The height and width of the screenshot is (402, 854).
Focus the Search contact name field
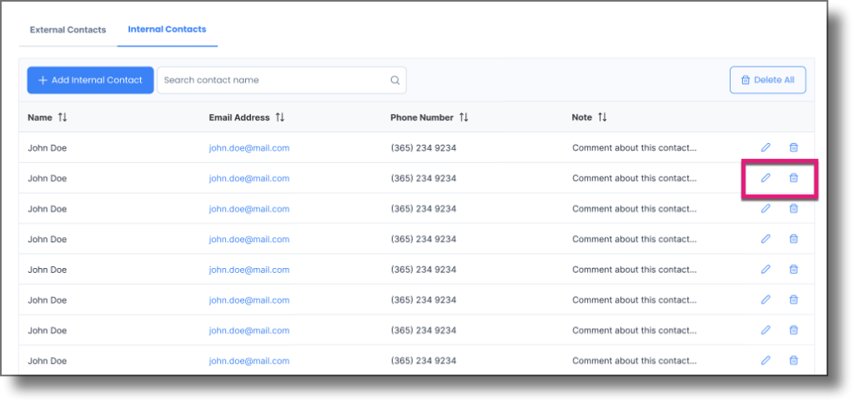tap(282, 81)
